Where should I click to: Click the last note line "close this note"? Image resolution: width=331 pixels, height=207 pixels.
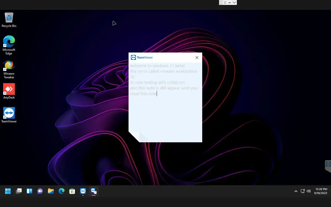point(143,94)
